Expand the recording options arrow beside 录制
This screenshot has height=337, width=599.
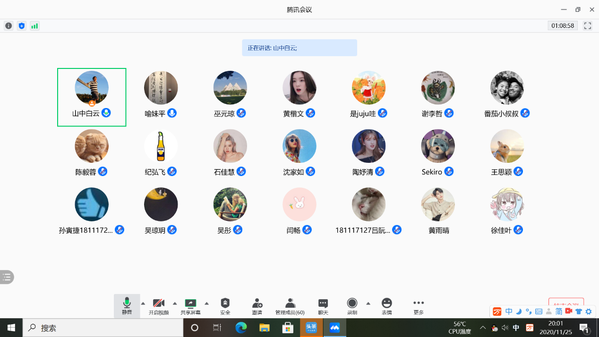click(x=368, y=303)
